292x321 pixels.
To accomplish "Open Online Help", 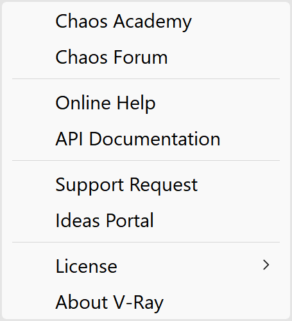I will coord(146,103).
